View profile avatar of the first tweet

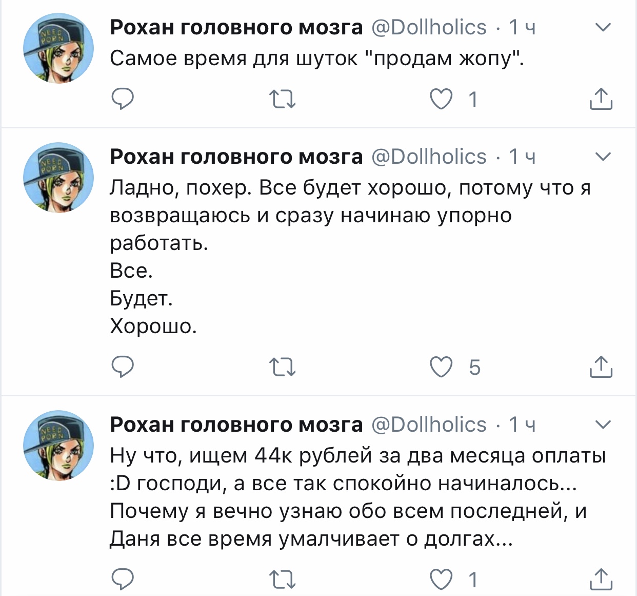[x=58, y=49]
